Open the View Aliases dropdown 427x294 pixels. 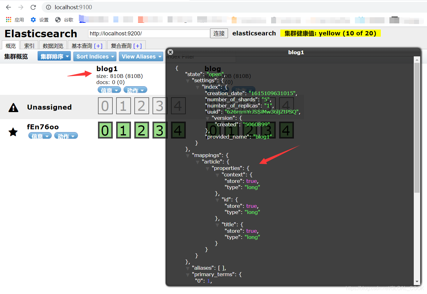pos(141,56)
